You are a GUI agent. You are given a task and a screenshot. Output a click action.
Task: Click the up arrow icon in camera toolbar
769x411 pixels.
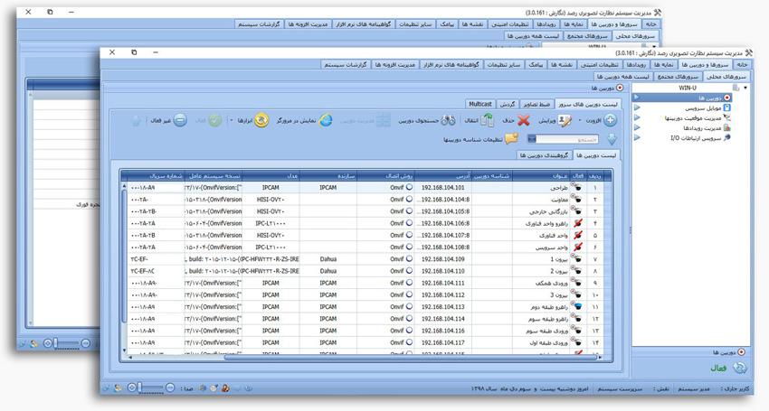tap(136, 120)
